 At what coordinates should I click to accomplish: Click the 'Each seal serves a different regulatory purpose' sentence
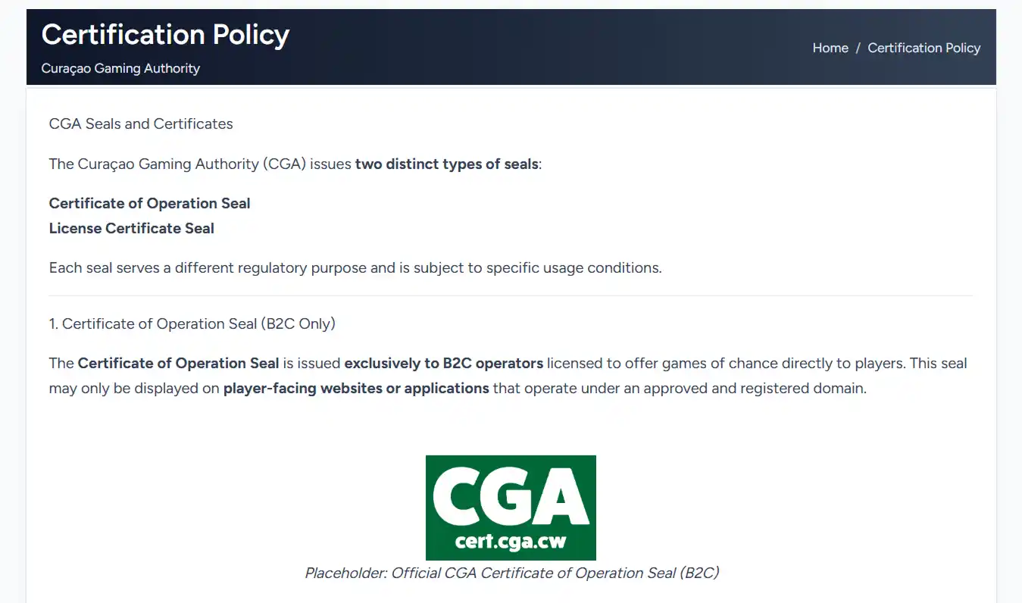(355, 267)
